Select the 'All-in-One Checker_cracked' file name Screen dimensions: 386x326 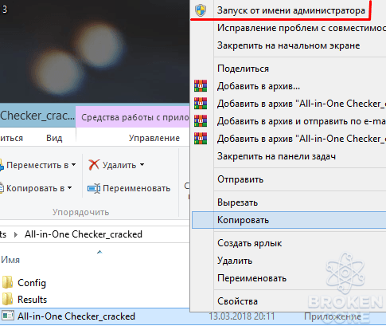point(76,316)
